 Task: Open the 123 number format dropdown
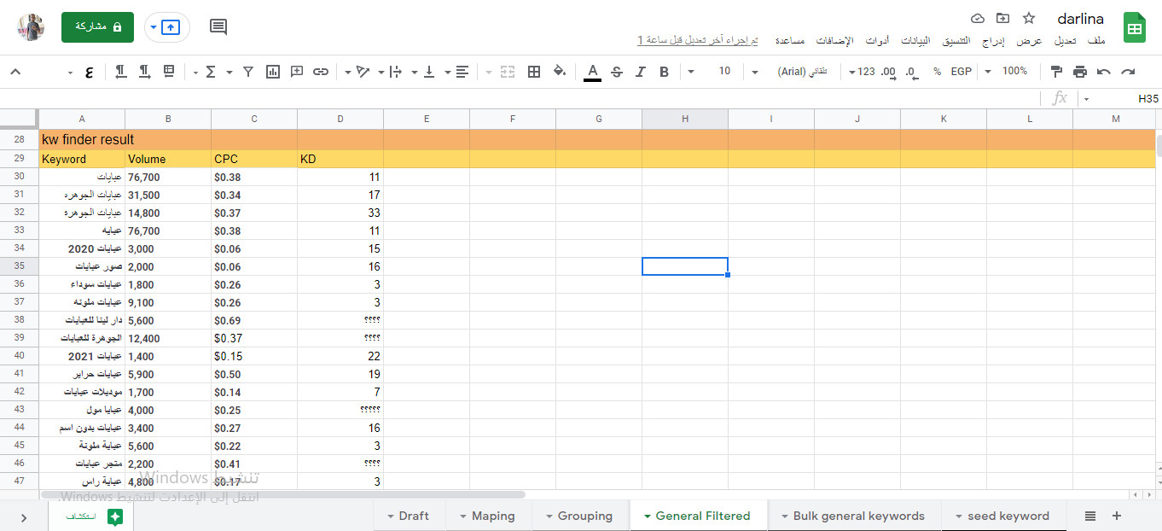pyautogui.click(x=862, y=72)
